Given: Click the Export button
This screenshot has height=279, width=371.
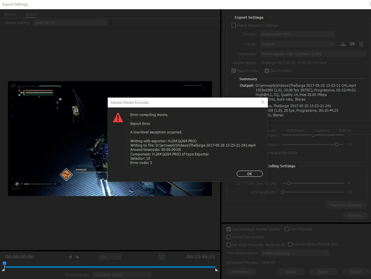Looking at the screenshot, I should [x=323, y=272].
